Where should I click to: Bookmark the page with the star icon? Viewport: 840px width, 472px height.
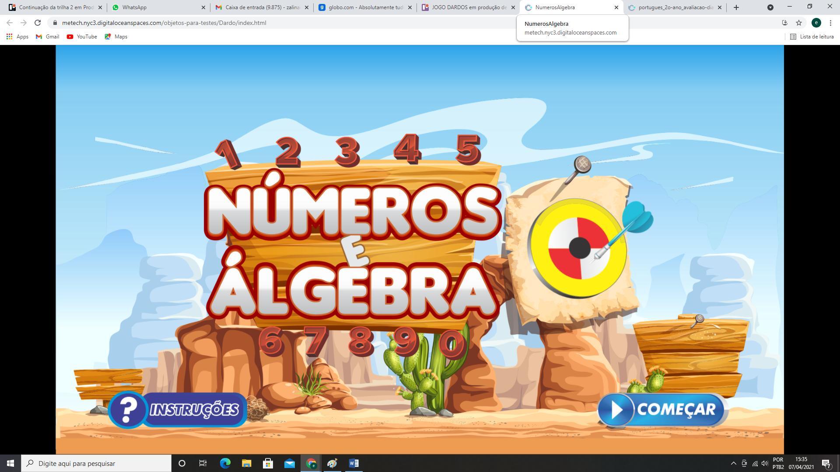(x=799, y=23)
